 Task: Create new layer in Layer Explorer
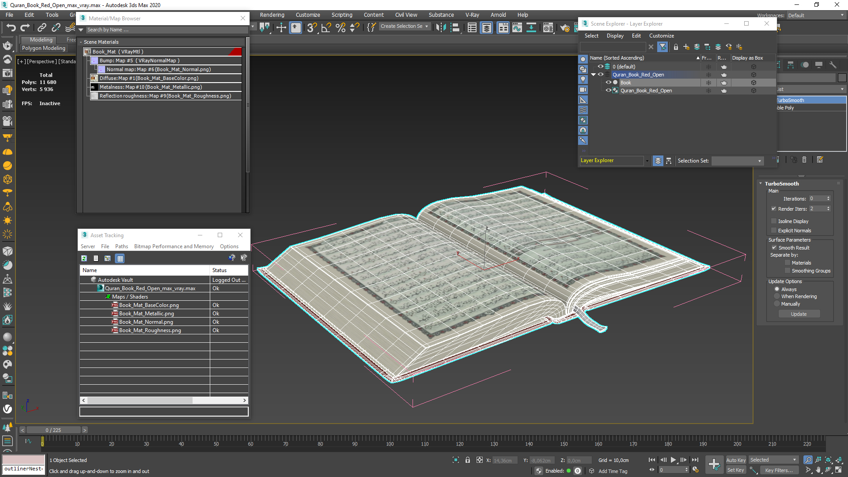tap(686, 47)
